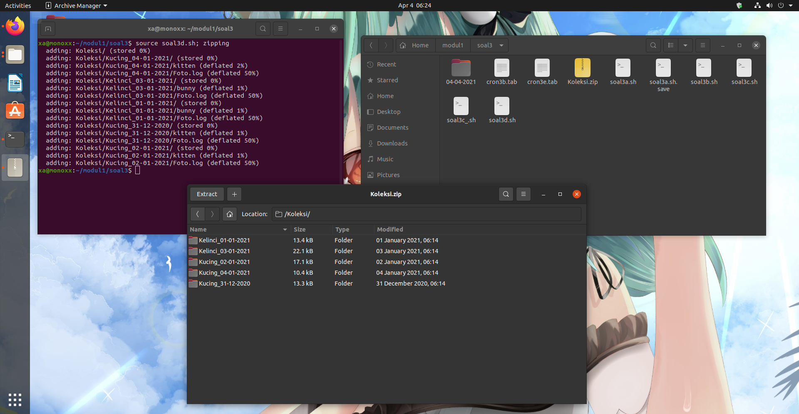Click the terminal new tab icon
Viewport: 799px width, 414px height.
pyautogui.click(x=48, y=29)
